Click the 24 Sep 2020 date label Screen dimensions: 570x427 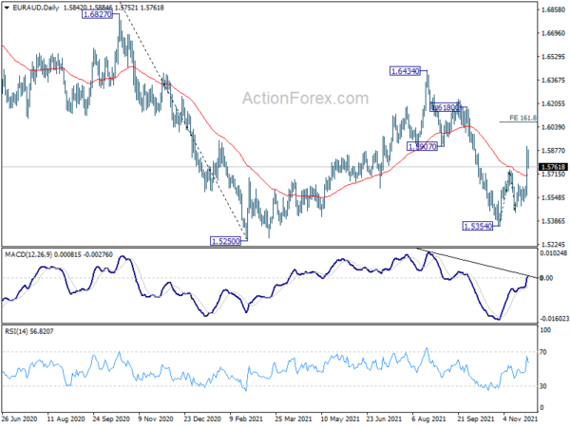click(111, 418)
